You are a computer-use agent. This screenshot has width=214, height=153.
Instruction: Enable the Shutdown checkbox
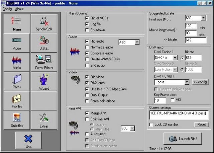(x=87, y=30)
